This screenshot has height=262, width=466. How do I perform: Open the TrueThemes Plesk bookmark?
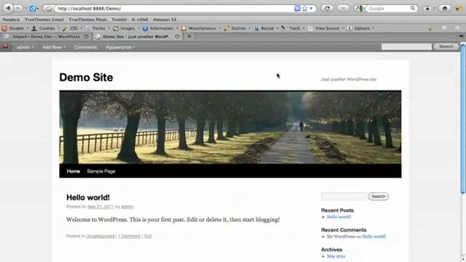[87, 20]
